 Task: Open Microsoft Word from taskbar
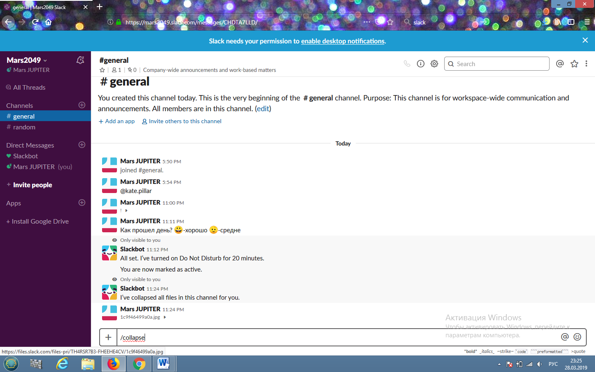[x=164, y=364]
